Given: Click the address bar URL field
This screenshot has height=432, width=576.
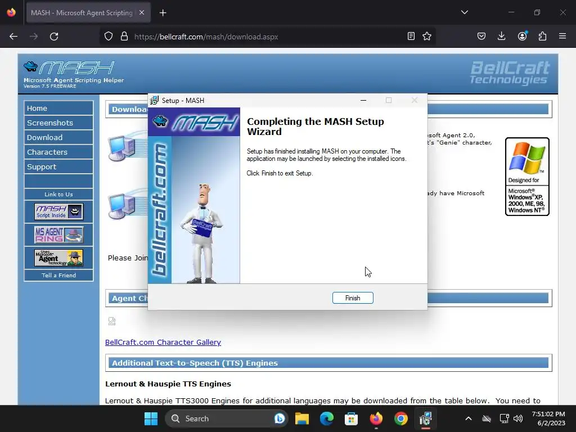Looking at the screenshot, I should click(x=268, y=37).
